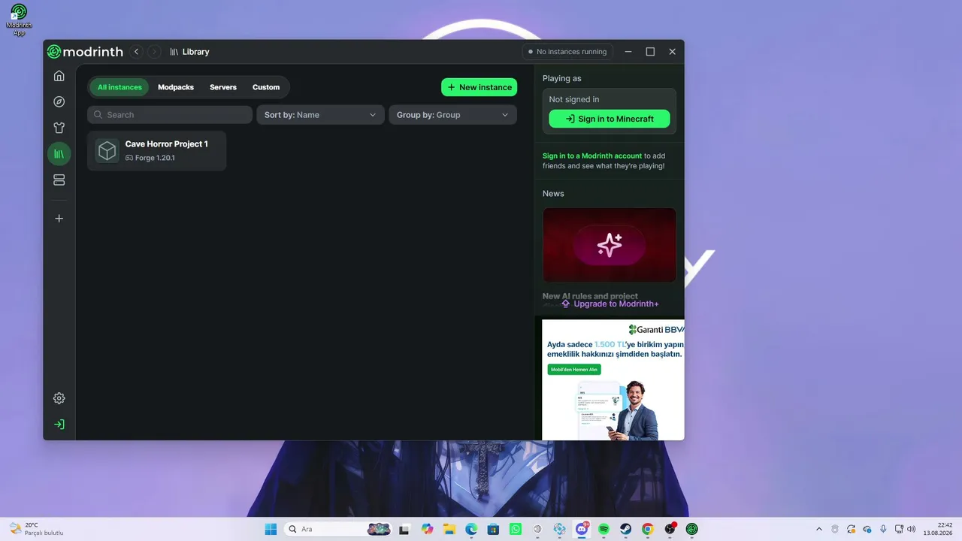
Task: Open Steam from the taskbar
Action: point(625,529)
